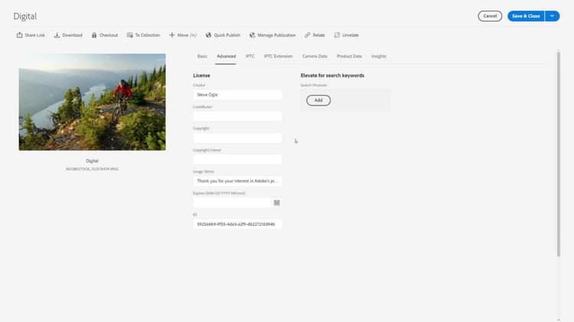The image size is (574, 322).
Task: Open the Insights tab
Action: pos(379,57)
